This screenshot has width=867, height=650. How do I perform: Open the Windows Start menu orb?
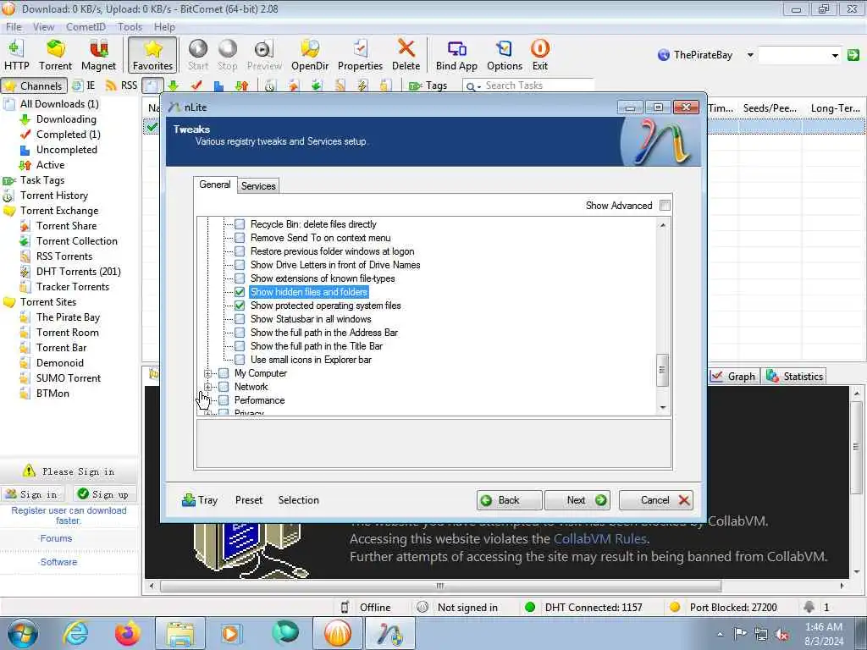(23, 633)
